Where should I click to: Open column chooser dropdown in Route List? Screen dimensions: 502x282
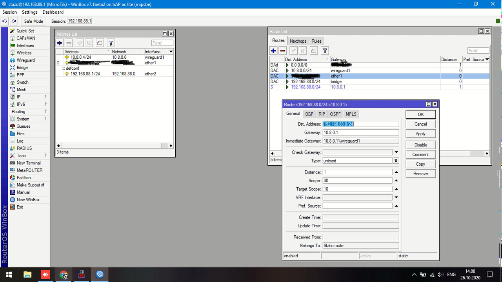point(487,60)
